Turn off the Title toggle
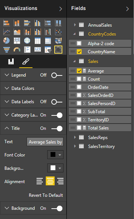This screenshot has height=219, width=134. tap(57, 128)
